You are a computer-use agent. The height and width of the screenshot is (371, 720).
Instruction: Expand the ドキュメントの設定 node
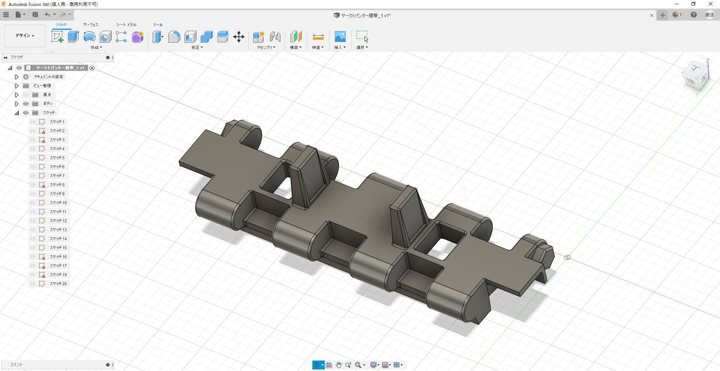pos(16,77)
